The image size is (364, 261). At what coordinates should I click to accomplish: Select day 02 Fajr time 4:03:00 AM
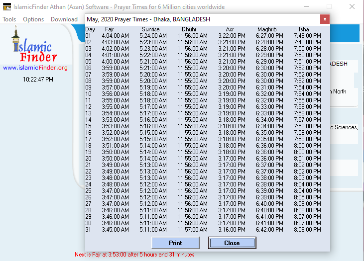point(115,42)
